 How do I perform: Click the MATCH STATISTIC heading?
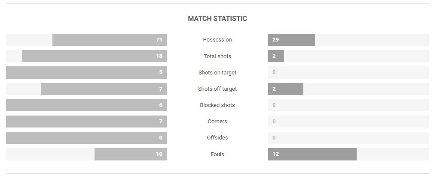pos(217,18)
